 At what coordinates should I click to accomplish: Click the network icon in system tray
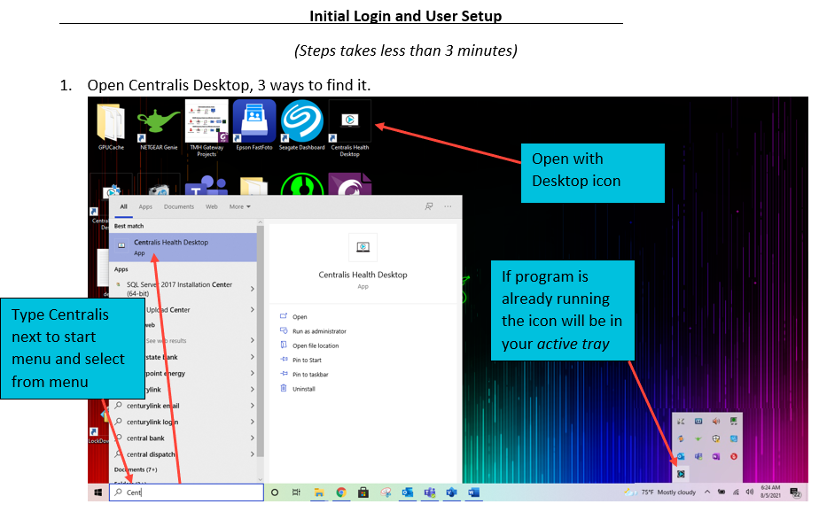(736, 492)
